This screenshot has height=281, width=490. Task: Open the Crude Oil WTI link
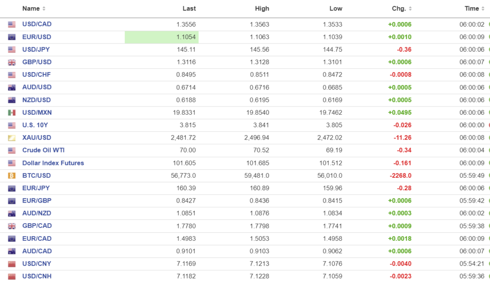click(x=43, y=150)
